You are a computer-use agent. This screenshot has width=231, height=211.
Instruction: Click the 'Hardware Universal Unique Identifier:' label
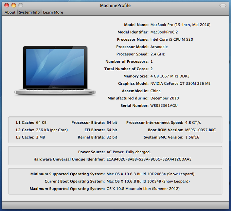point(69,159)
